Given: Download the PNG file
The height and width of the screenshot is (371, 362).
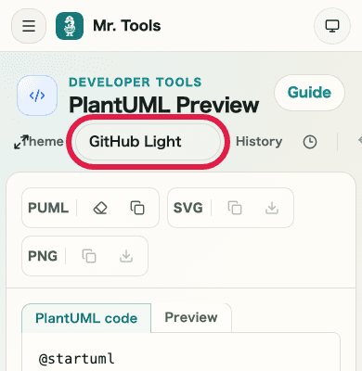Looking at the screenshot, I should tap(126, 256).
